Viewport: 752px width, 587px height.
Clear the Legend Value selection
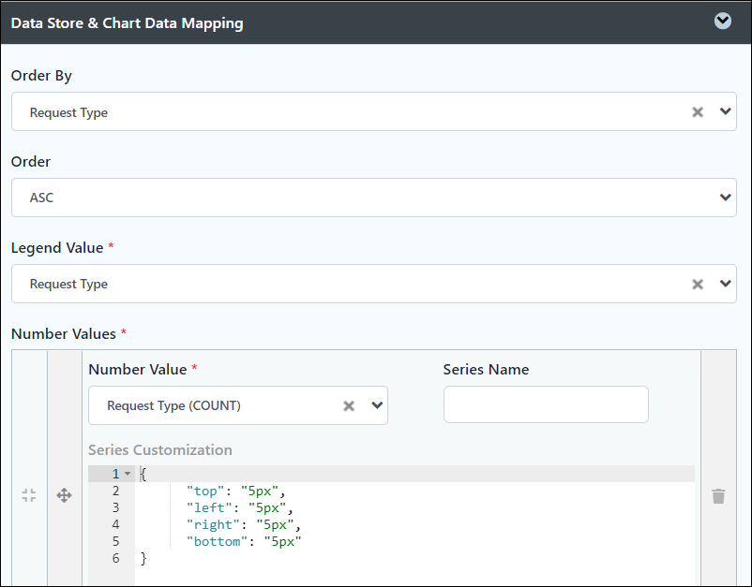coord(698,285)
